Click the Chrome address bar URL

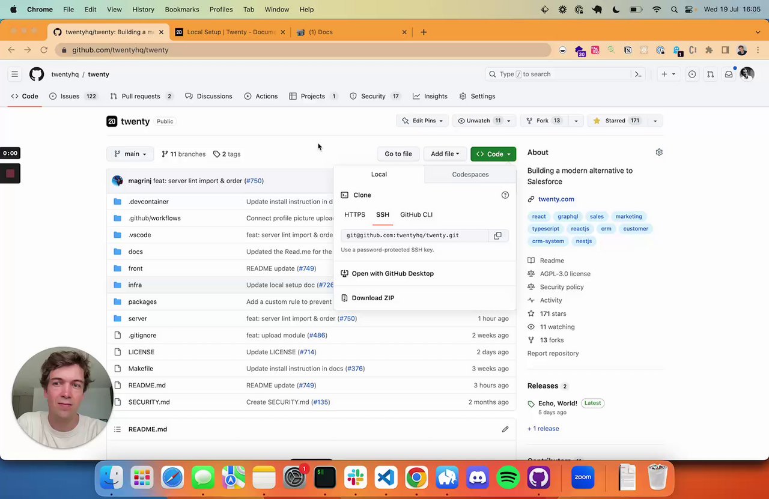(x=120, y=50)
